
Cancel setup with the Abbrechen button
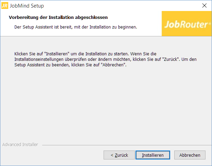[x=190, y=155]
